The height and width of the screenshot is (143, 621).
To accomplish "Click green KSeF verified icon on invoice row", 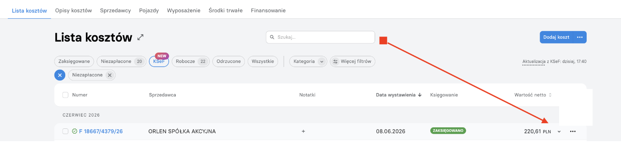I will point(75,131).
